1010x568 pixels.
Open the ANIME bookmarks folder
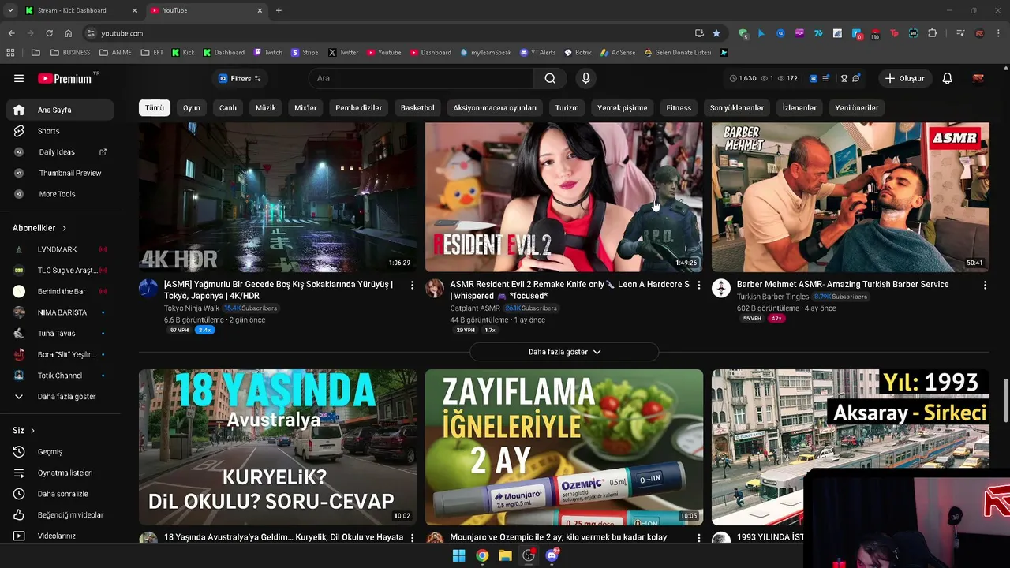tap(116, 53)
